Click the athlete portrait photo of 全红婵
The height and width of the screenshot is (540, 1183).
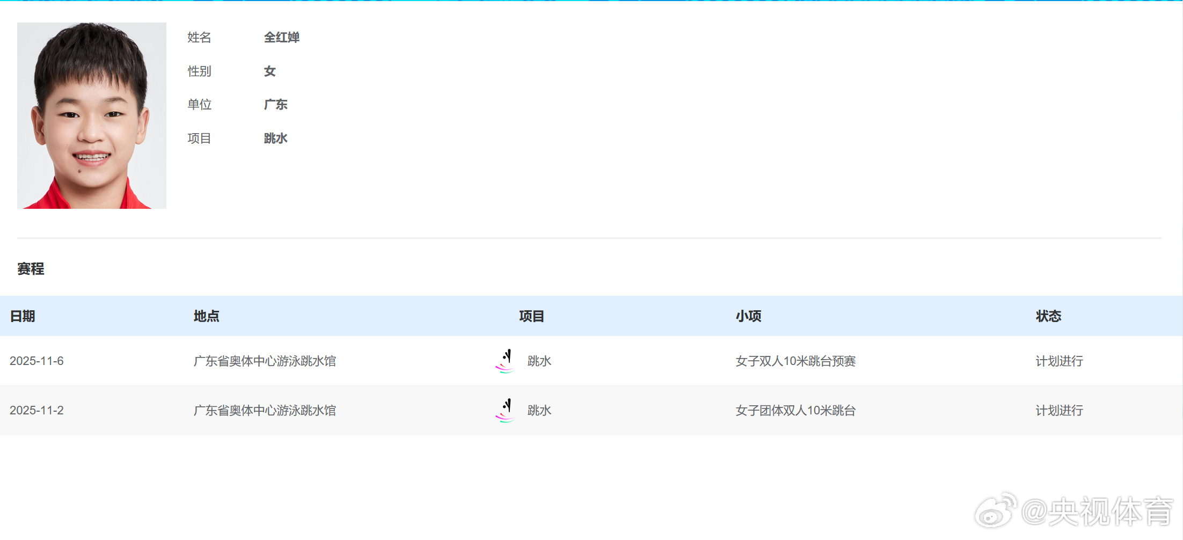click(91, 115)
